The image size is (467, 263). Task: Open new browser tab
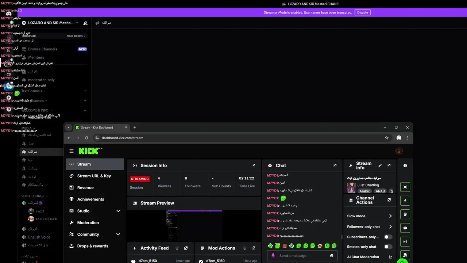pyautogui.click(x=135, y=127)
